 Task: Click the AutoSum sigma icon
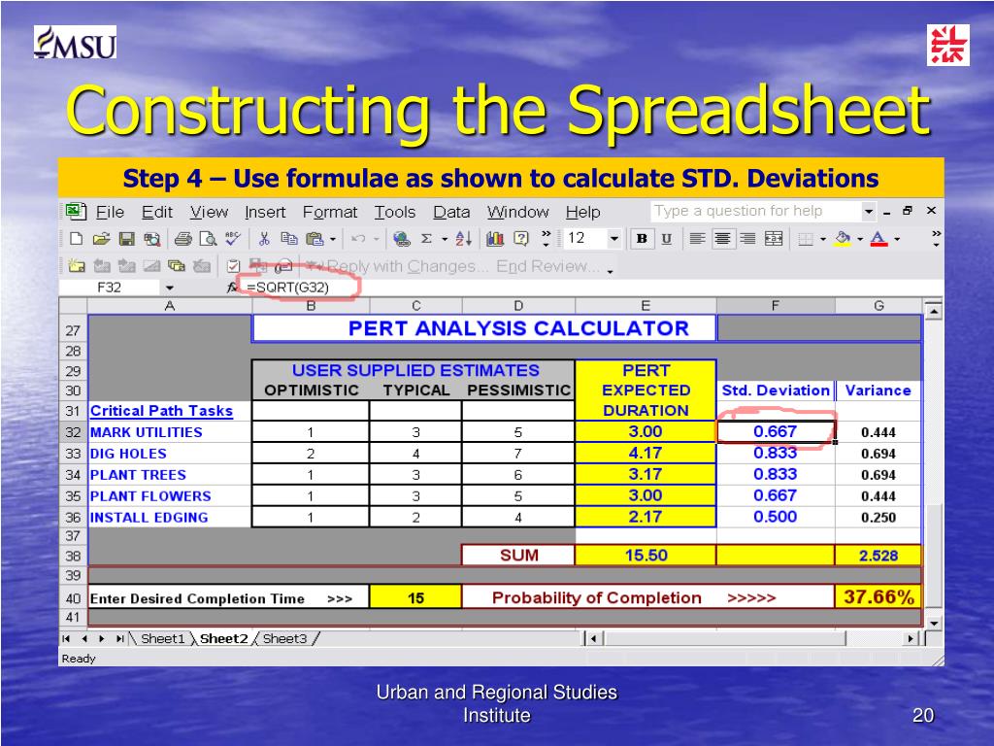coord(427,239)
